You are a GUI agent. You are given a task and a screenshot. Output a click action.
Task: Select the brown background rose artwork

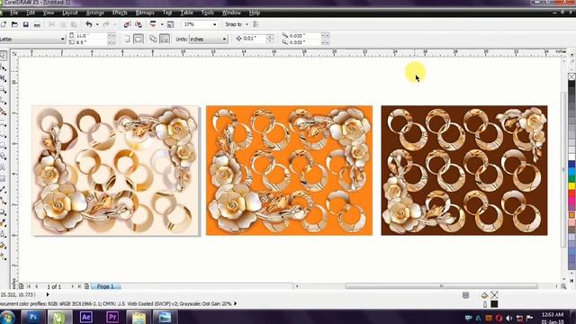point(464,170)
